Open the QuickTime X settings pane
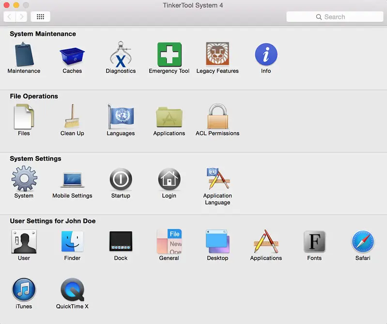This screenshot has width=387, height=324. tap(73, 290)
